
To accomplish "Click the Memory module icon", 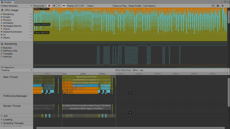I will pyautogui.click(x=2, y=67).
